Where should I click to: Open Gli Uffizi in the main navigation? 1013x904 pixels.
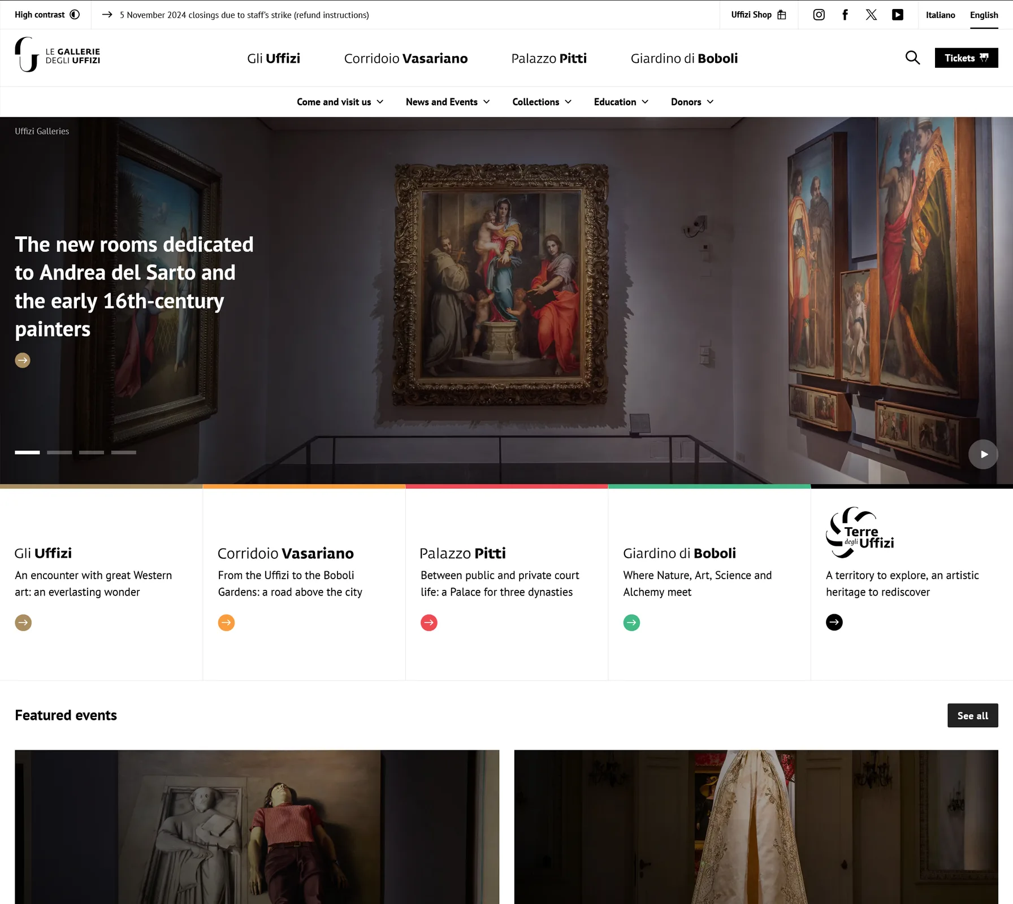(274, 58)
